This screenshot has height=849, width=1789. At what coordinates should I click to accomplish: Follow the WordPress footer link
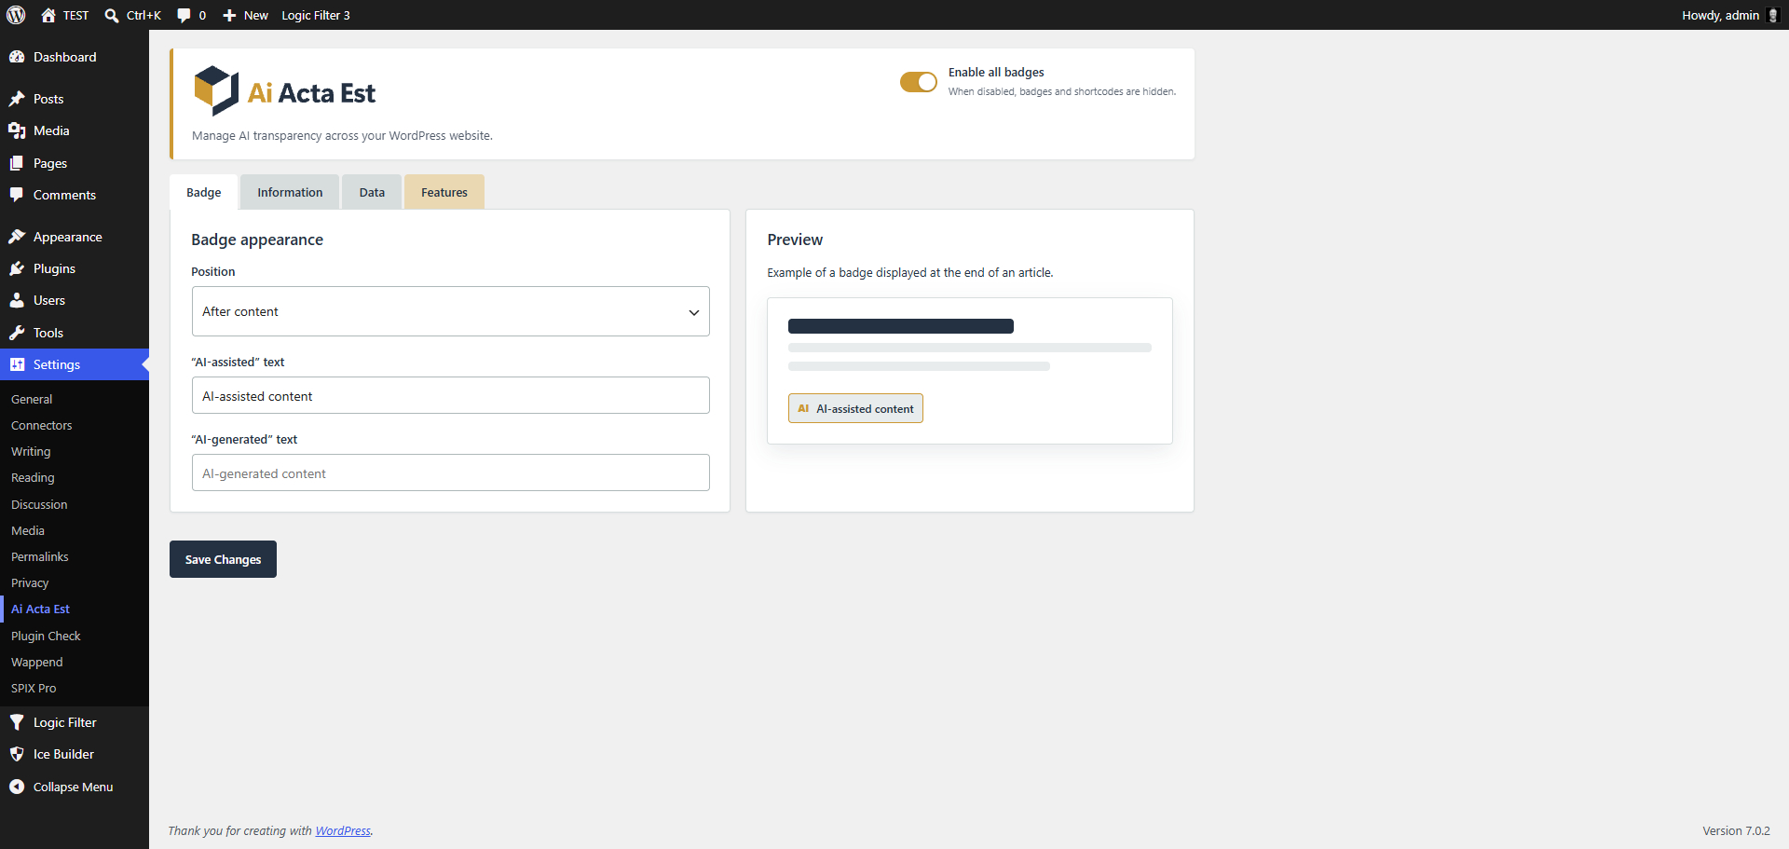(x=343, y=830)
